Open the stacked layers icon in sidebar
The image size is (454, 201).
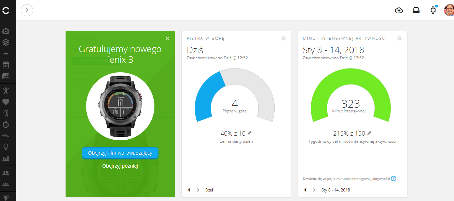[6, 43]
